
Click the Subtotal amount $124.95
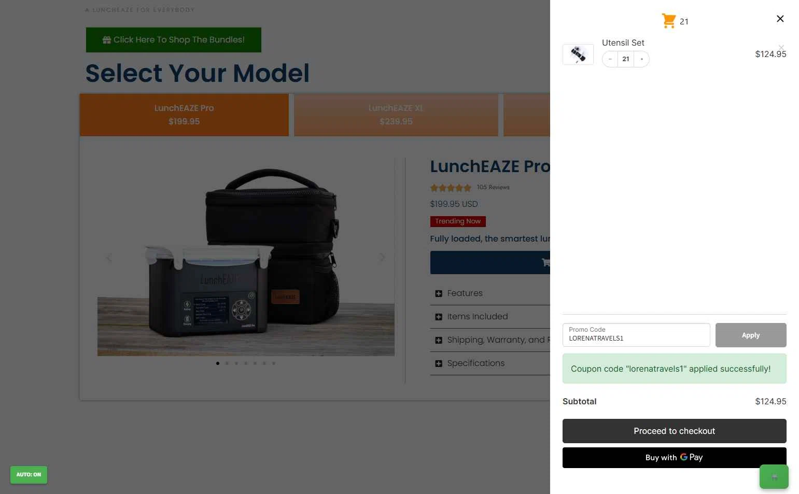pyautogui.click(x=770, y=401)
